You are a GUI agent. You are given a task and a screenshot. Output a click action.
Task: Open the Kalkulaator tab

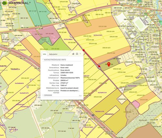pyautogui.click(x=53, y=54)
